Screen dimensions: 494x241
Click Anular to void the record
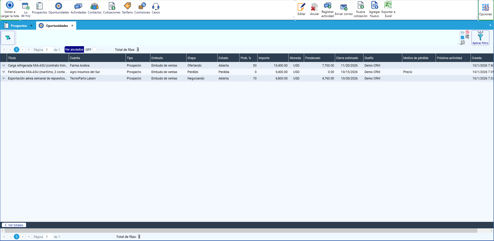pyautogui.click(x=314, y=9)
